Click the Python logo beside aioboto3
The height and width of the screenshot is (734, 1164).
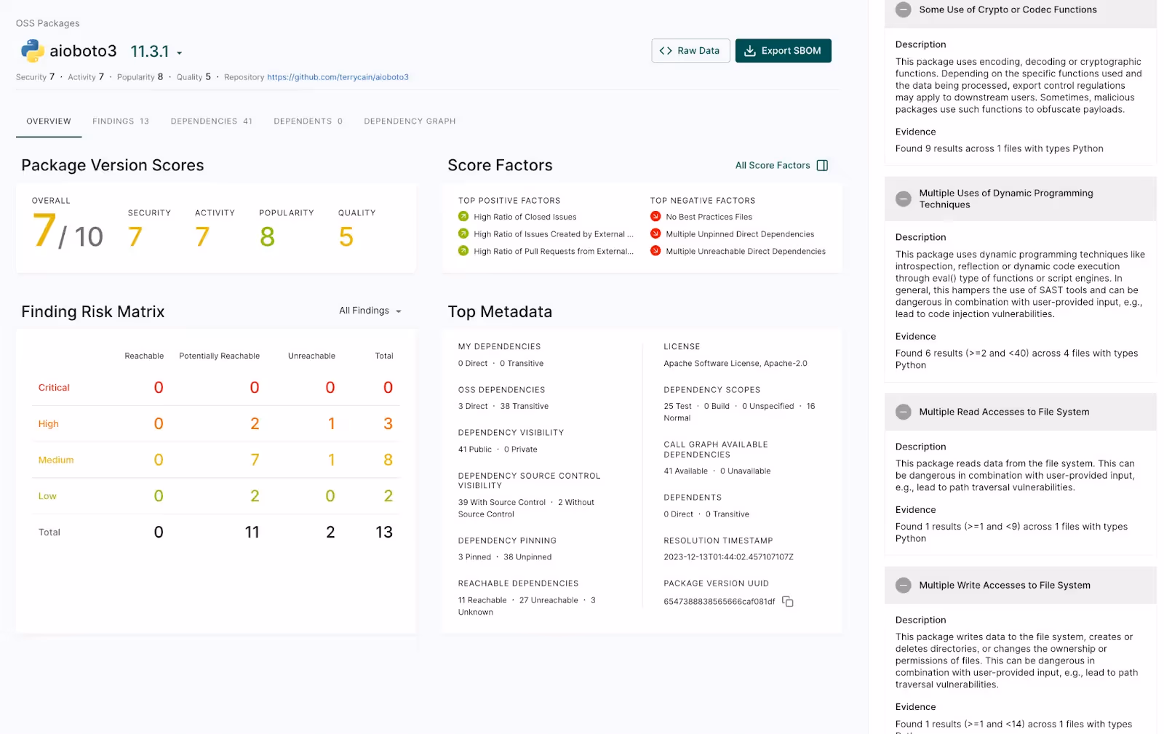pos(32,51)
